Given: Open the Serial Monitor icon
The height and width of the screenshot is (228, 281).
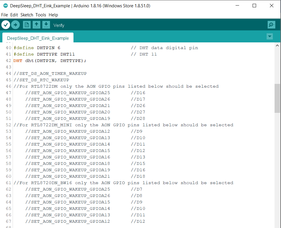Looking at the screenshot, I should point(271,25).
